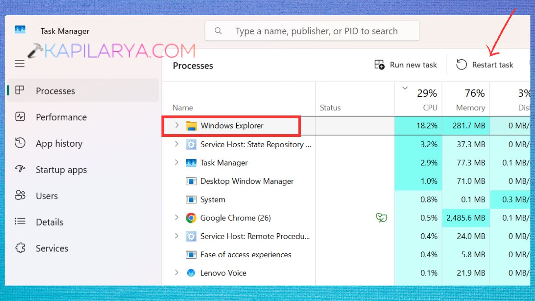The height and width of the screenshot is (301, 535).
Task: Expand Service Host: Remote Procedure group
Action: [177, 236]
